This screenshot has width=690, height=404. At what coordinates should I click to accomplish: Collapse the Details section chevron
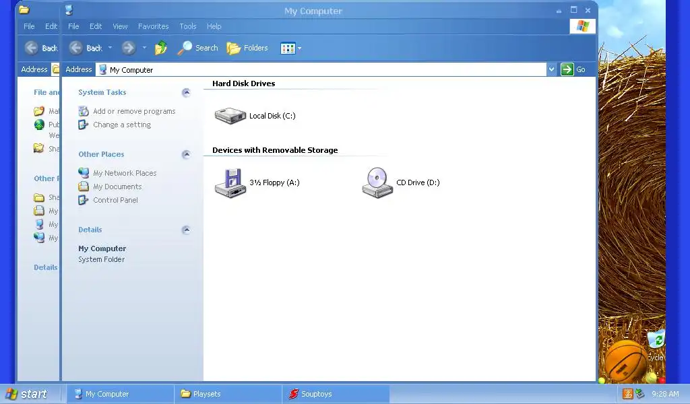tap(186, 230)
